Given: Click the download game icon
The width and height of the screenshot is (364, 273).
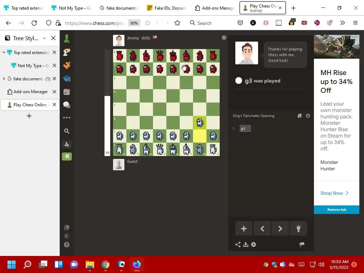Looking at the screenshot, I should [x=246, y=245].
